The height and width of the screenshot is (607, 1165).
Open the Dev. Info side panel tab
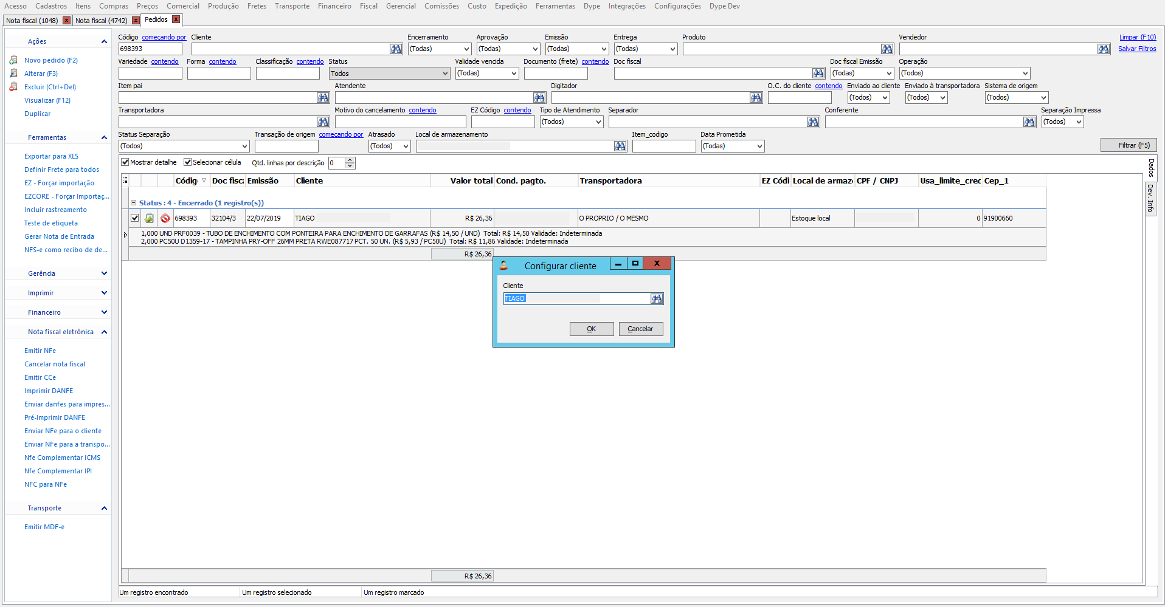(x=1150, y=198)
